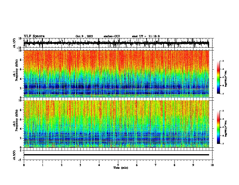This screenshot has height=185, width=239.
Task: Click inside the ch.2 frequency spectrogram
Action: [x=116, y=124]
